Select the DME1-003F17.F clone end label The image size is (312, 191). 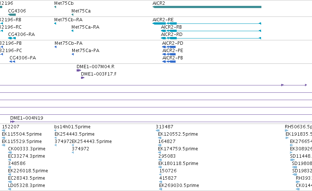[99, 74]
